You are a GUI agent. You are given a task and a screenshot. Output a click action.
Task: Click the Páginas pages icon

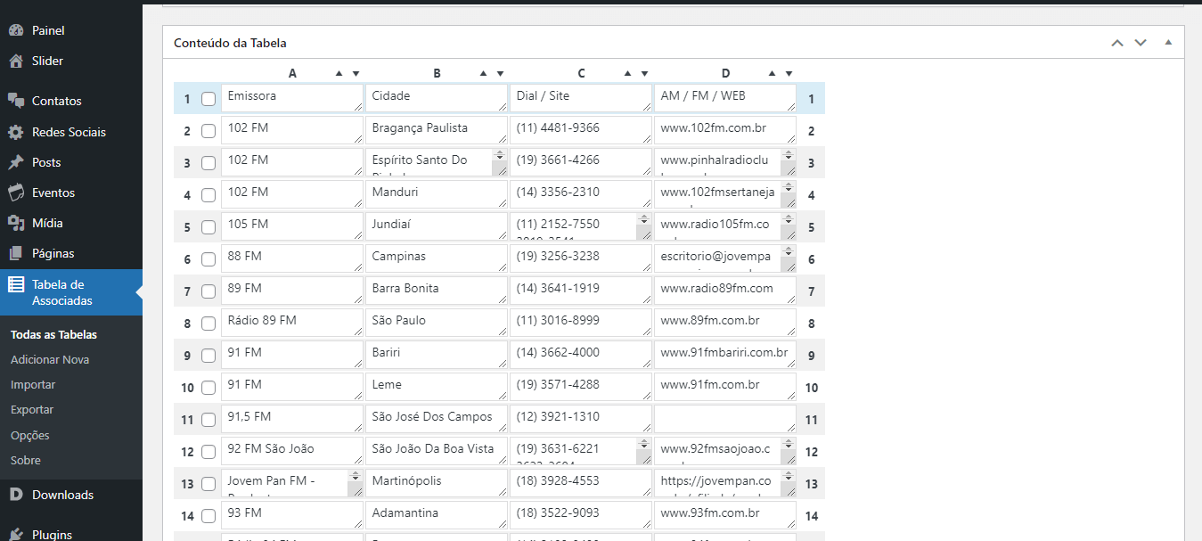(15, 253)
